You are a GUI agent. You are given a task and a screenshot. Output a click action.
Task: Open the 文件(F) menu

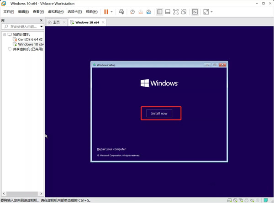point(9,12)
